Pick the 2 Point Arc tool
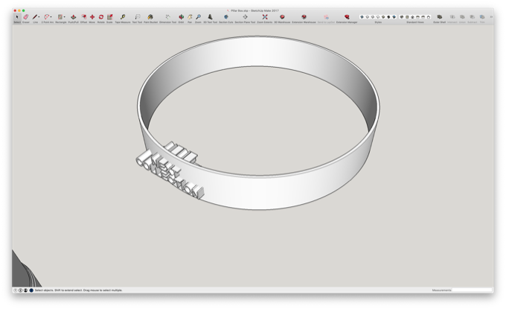Image resolution: width=506 pixels, height=309 pixels. point(47,17)
